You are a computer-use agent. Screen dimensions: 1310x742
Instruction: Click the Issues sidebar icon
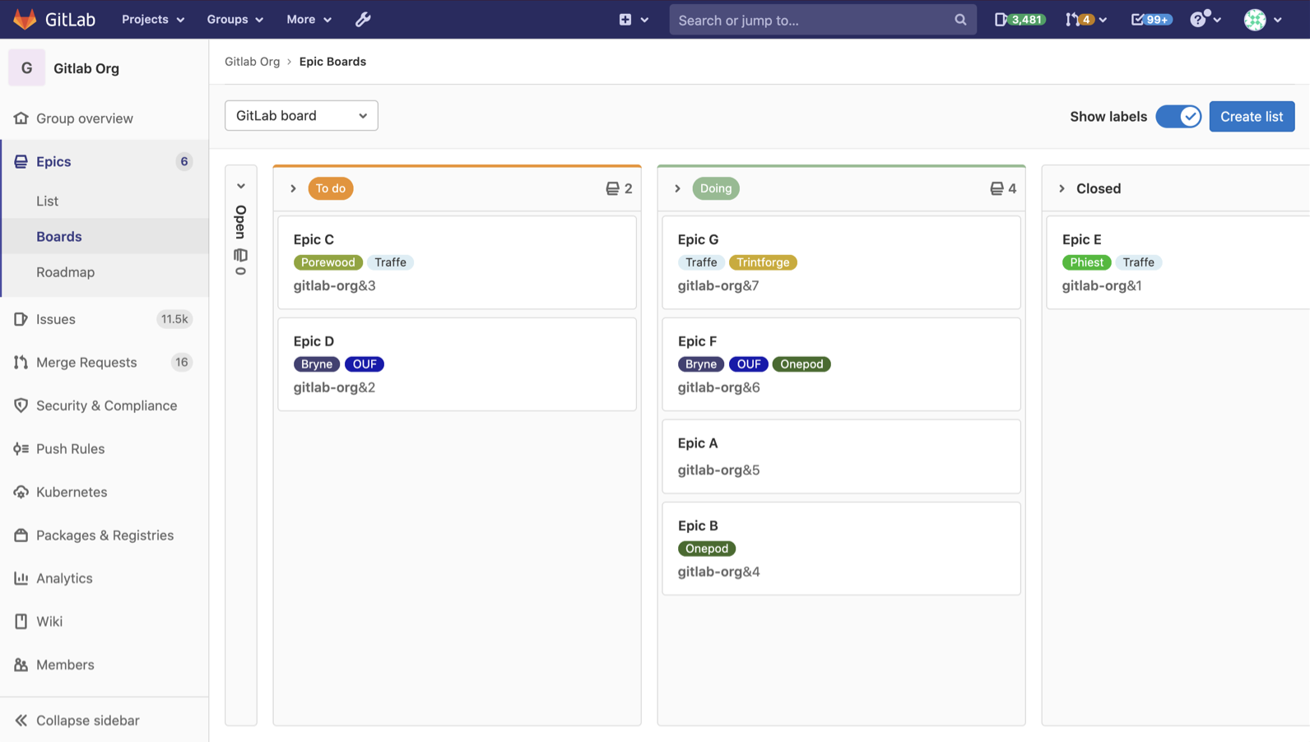click(21, 319)
